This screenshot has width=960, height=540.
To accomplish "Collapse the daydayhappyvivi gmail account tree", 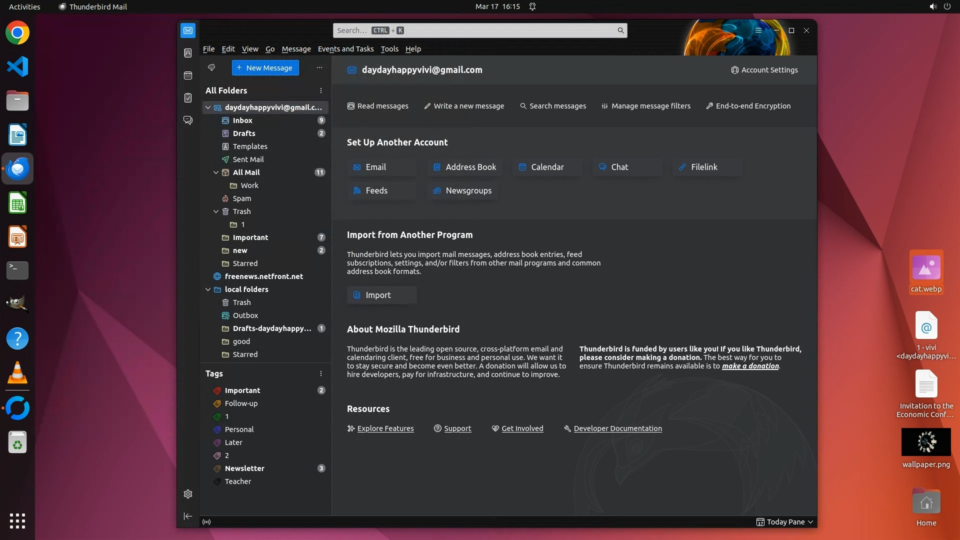I will tap(208, 107).
